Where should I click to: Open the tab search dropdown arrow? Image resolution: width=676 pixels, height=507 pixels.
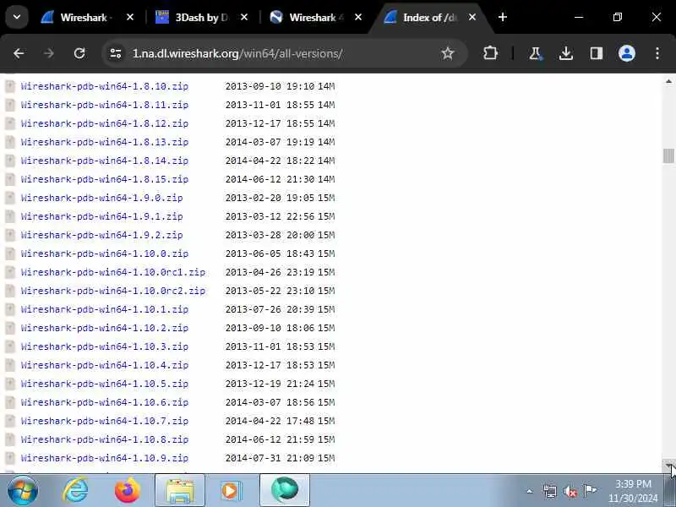[17, 17]
